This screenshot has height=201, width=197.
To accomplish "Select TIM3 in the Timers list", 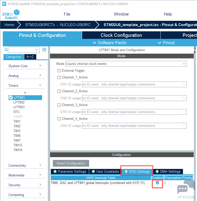I will point(17,131).
